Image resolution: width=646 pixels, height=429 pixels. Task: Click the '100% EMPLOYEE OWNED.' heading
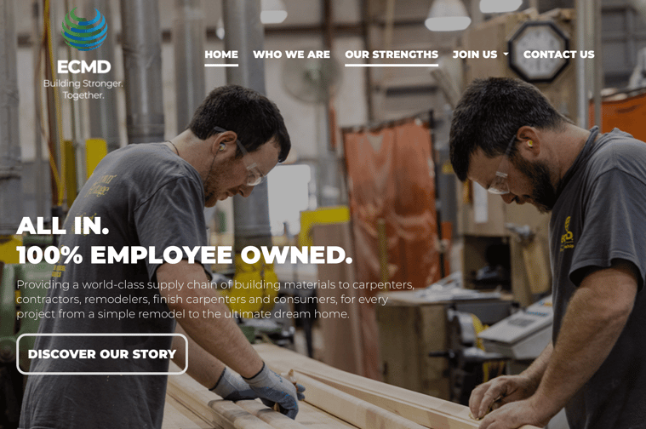tap(185, 255)
